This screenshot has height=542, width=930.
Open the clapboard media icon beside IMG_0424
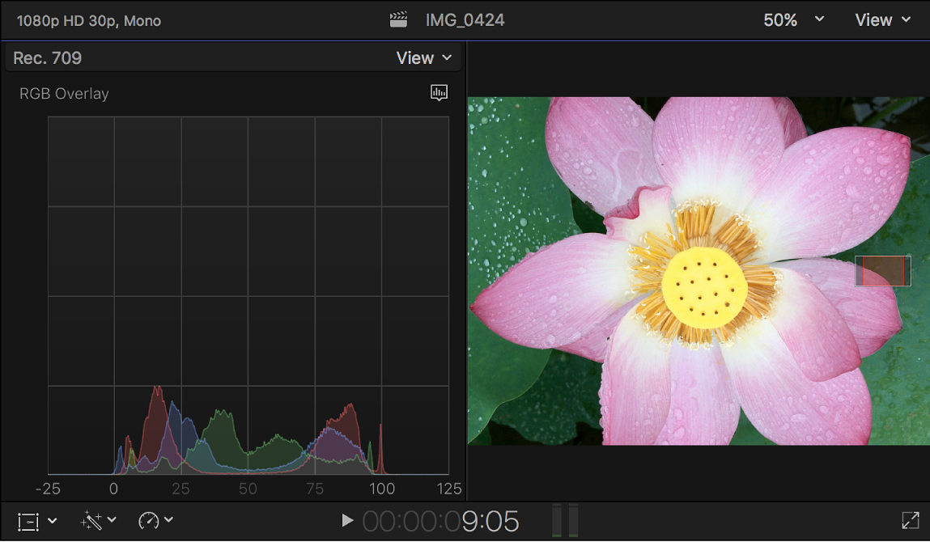point(397,19)
